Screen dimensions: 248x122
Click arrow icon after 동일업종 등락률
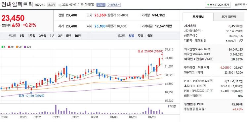pyautogui.click(x=206, y=109)
